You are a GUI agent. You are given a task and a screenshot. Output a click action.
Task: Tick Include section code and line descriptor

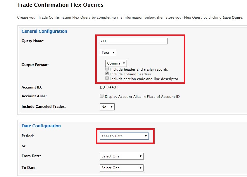coord(107,79)
